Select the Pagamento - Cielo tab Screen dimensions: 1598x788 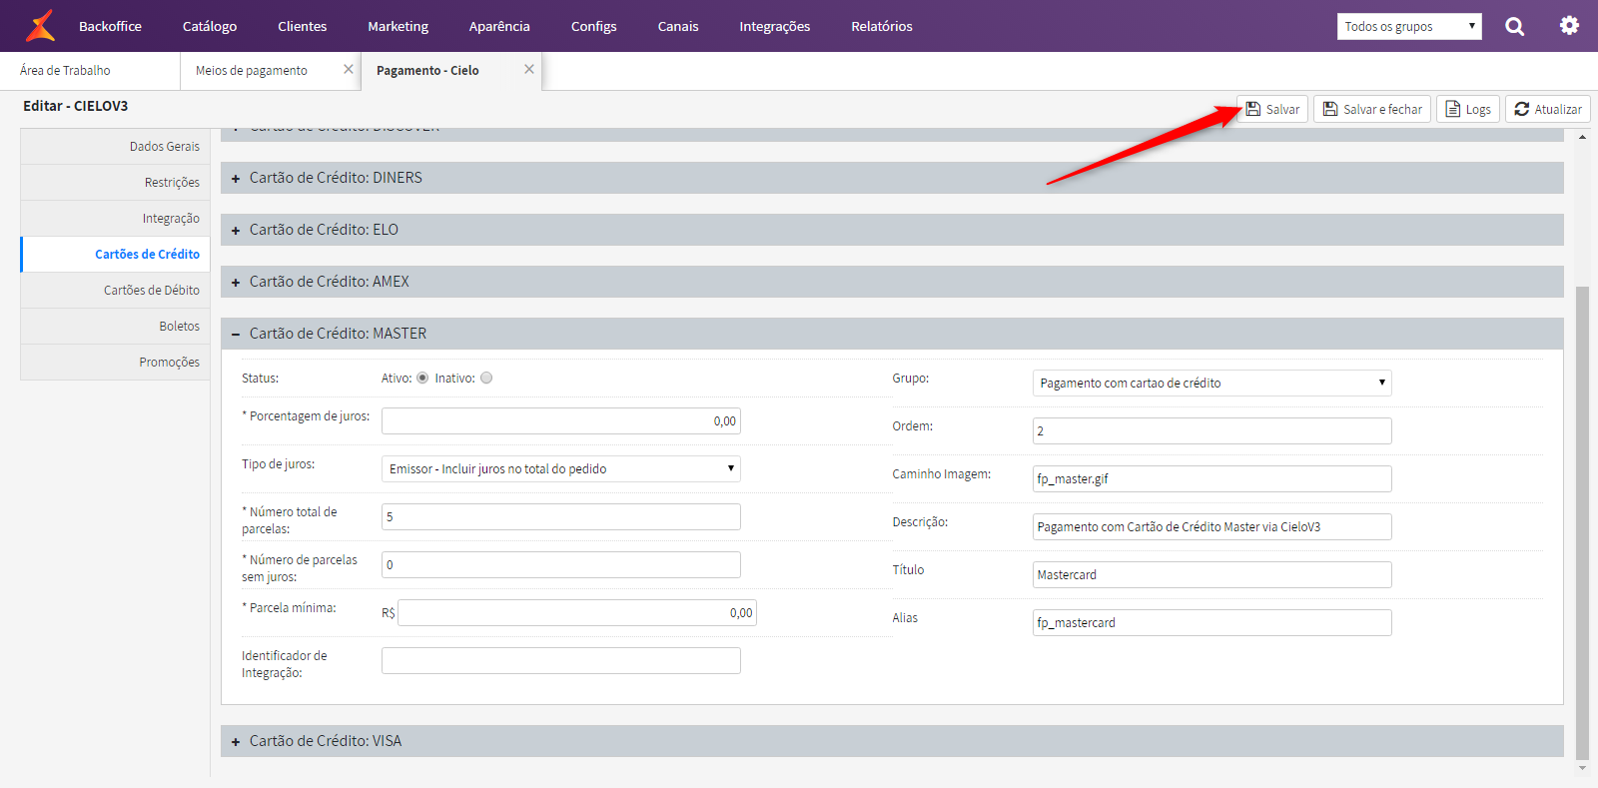pos(427,71)
